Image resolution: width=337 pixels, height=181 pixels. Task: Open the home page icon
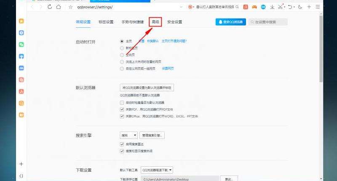click(x=59, y=7)
